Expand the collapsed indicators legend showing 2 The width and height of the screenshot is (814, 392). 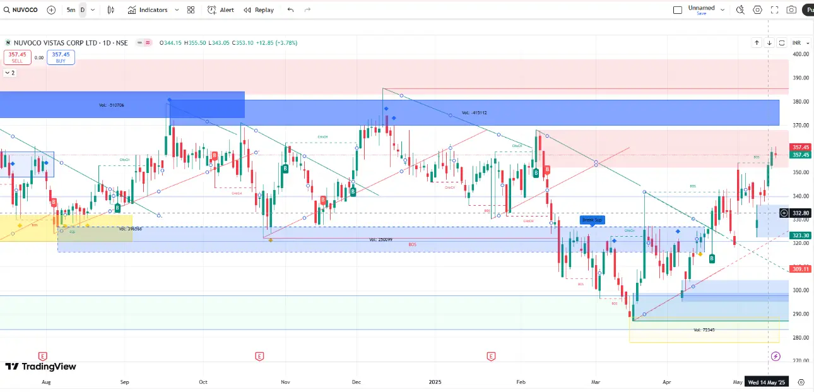pos(10,73)
